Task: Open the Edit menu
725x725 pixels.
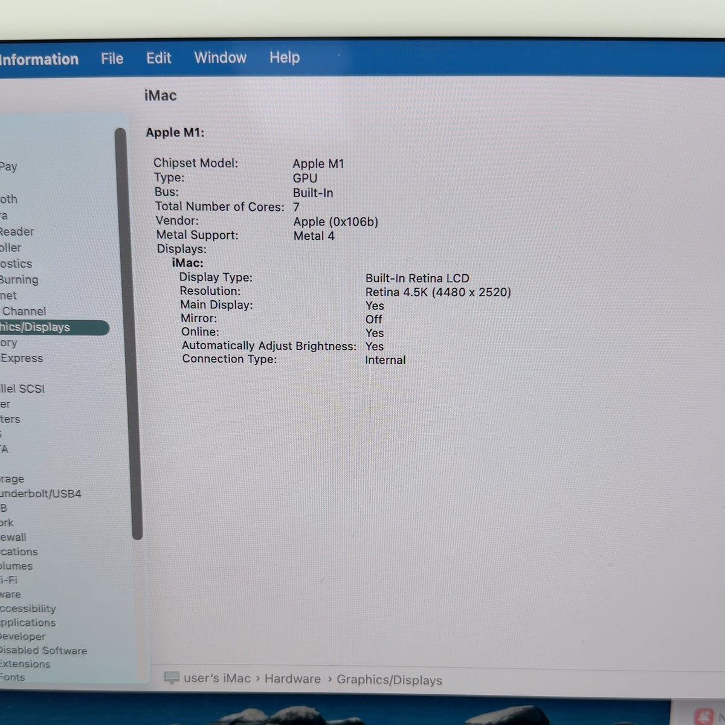Action: tap(158, 58)
